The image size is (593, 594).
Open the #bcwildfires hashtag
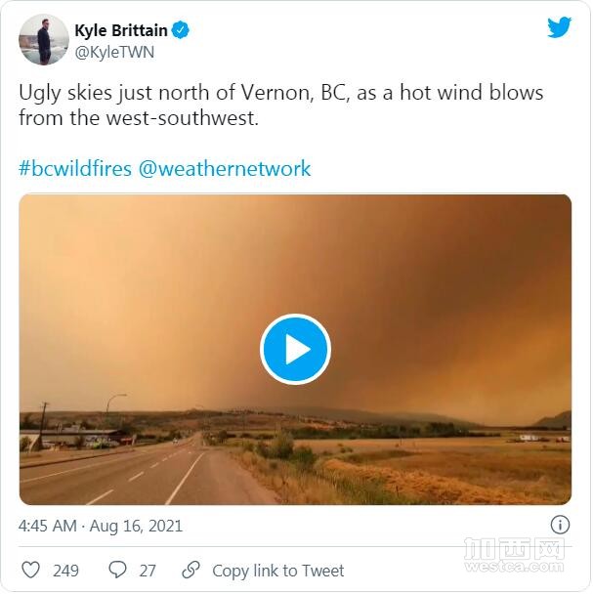[x=74, y=168]
